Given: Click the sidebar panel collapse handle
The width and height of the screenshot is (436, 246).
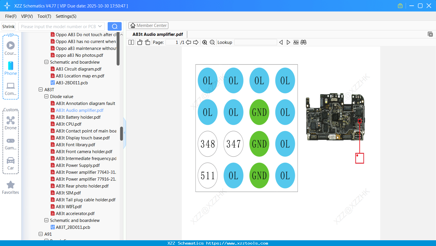Looking at the screenshot, I should pyautogui.click(x=125, y=133).
